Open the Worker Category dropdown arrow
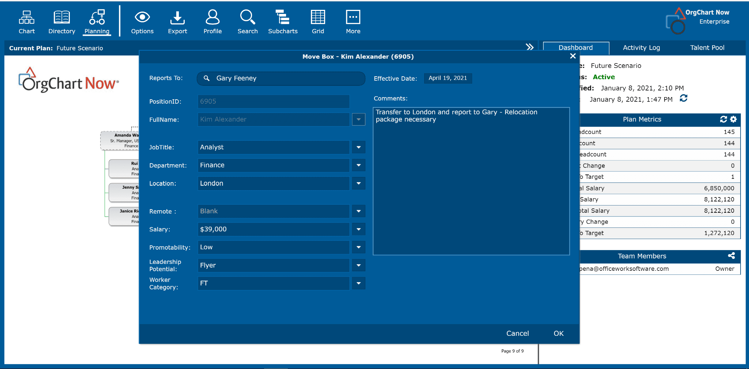Viewport: 749px width, 369px height. 358,283
